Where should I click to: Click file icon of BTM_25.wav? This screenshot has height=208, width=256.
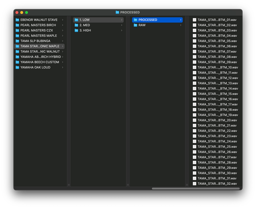click(x=194, y=147)
